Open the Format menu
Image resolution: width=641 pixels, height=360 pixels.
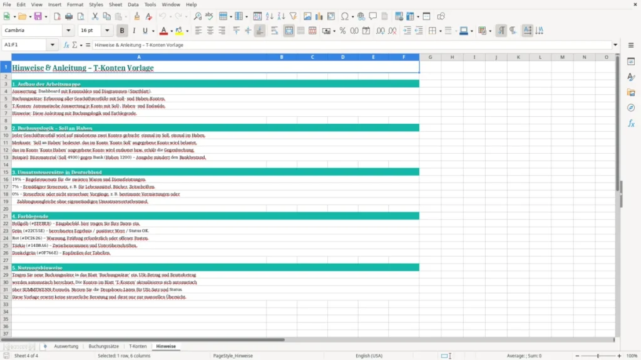(x=75, y=4)
